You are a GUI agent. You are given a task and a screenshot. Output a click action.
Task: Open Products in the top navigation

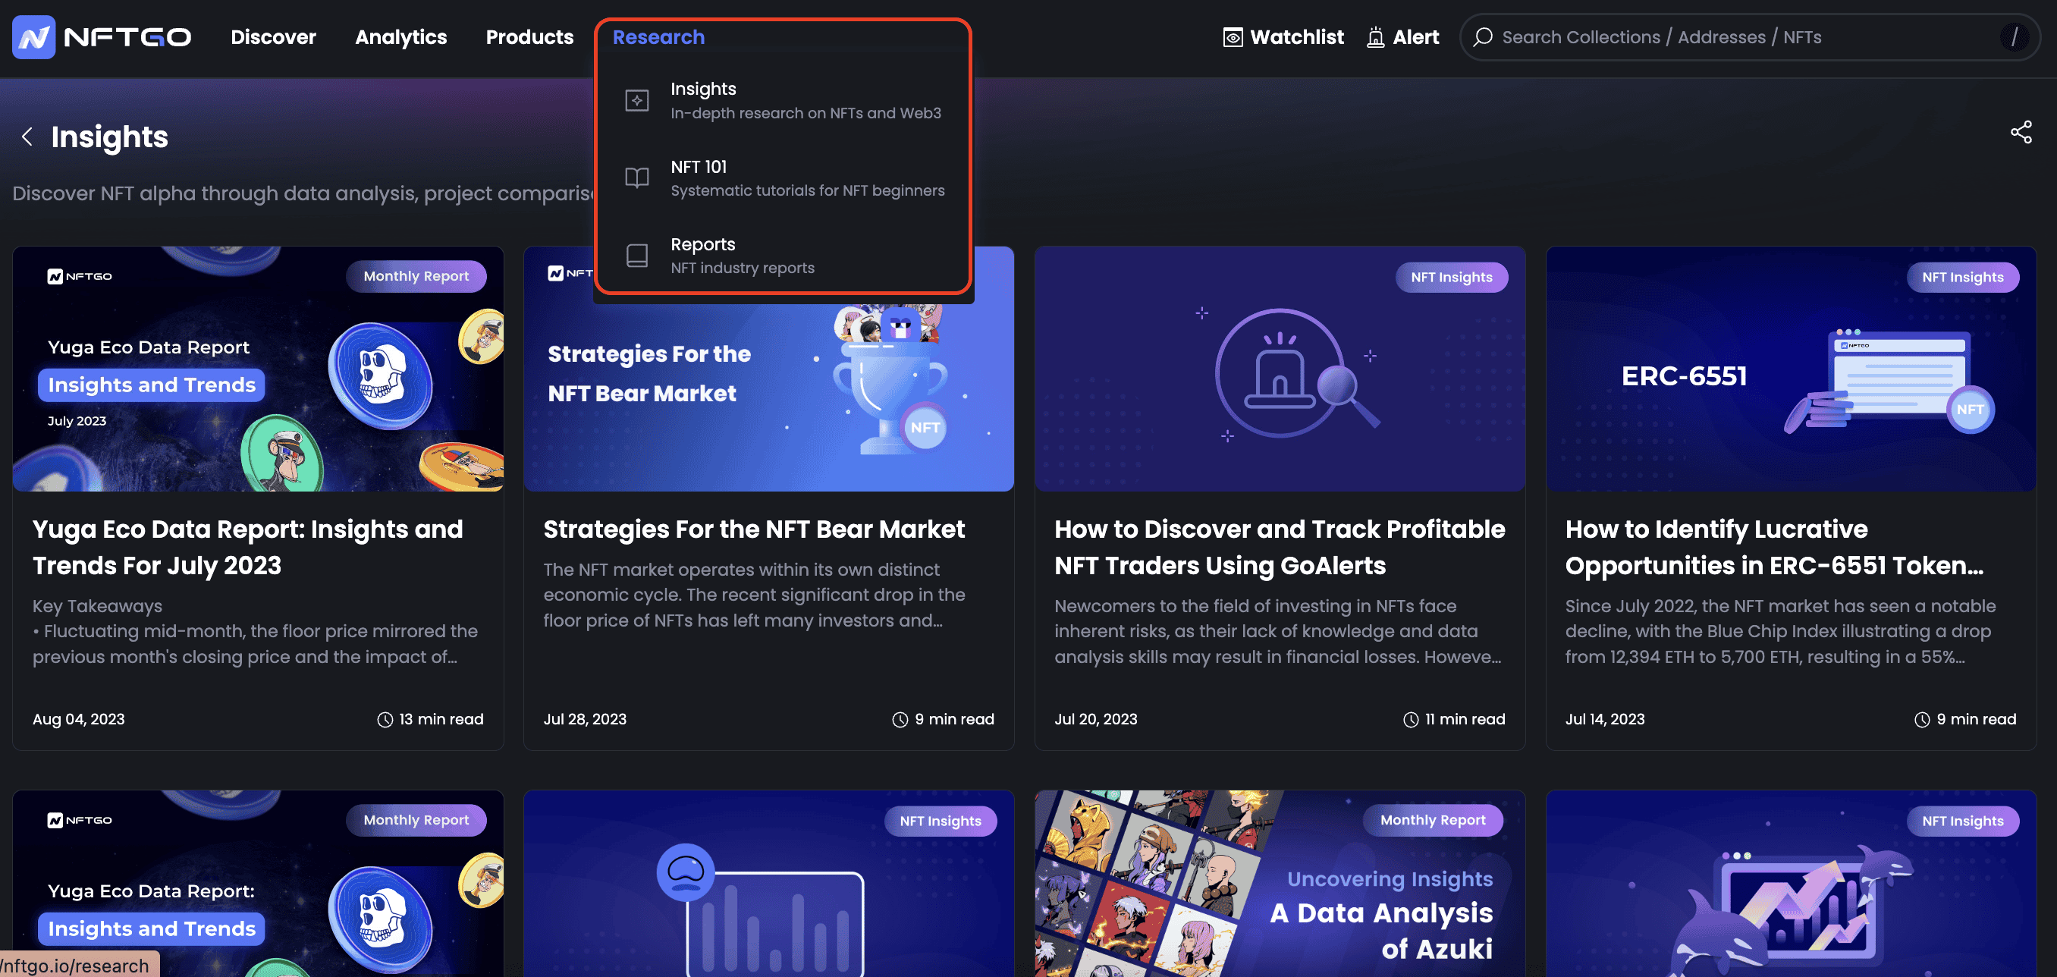(529, 36)
